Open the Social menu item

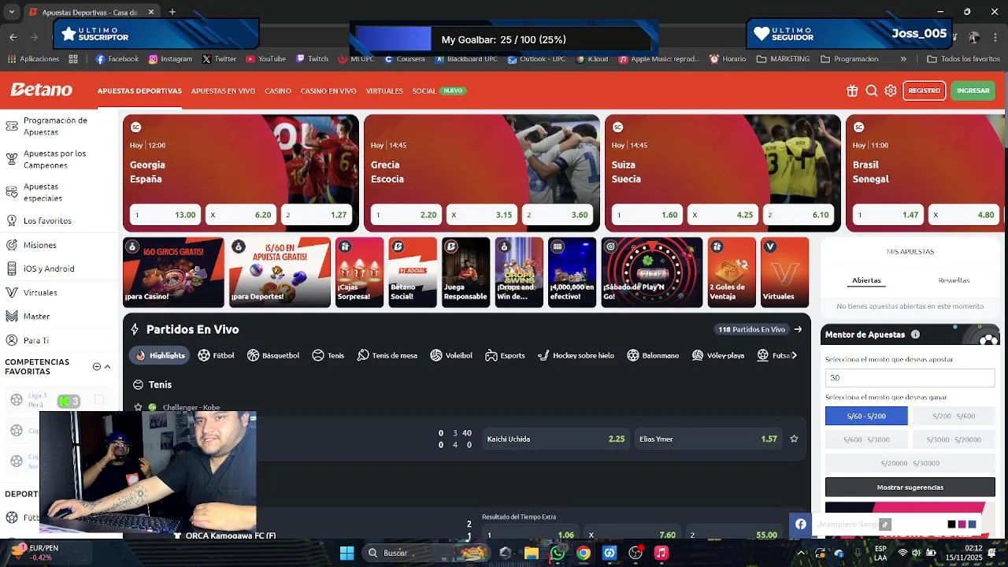[x=424, y=91]
